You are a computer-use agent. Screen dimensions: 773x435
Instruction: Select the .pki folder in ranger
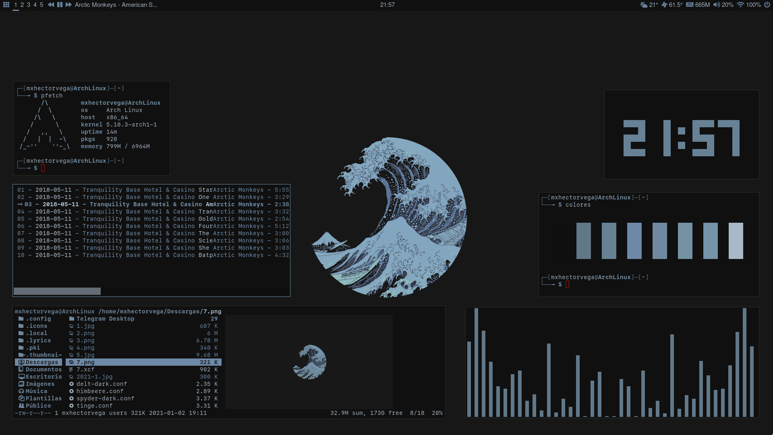tap(38, 348)
